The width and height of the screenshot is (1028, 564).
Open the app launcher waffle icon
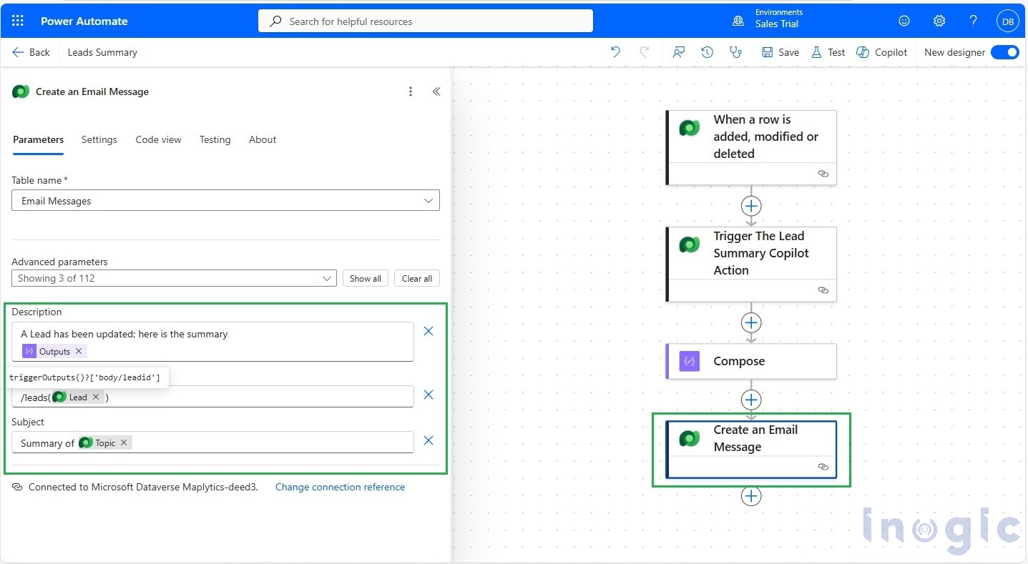pos(16,20)
